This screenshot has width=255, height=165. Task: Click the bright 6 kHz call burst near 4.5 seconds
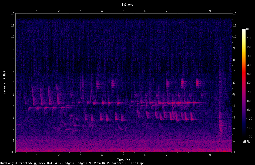pyautogui.click(x=114, y=83)
